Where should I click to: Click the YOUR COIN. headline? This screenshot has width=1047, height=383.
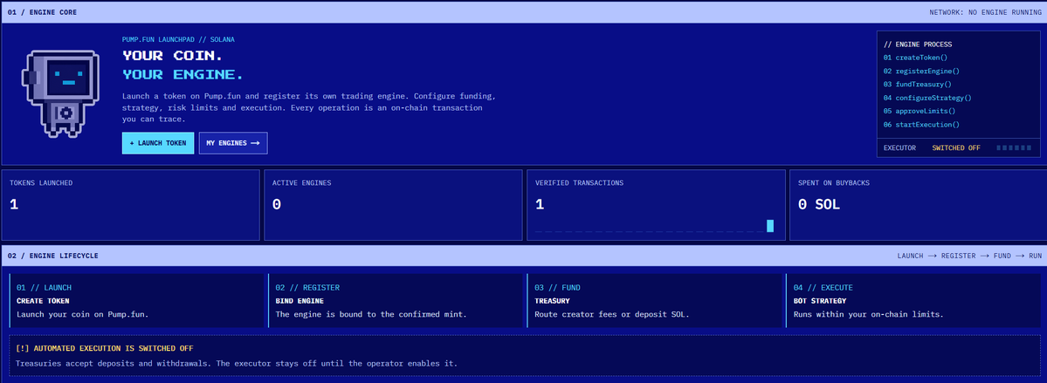click(173, 55)
